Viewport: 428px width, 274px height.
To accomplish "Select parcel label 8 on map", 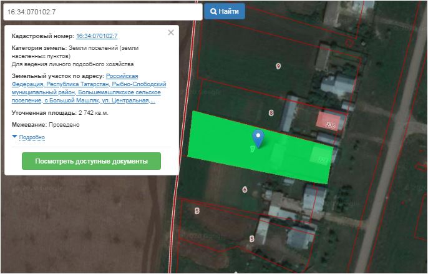I will coord(271,113).
